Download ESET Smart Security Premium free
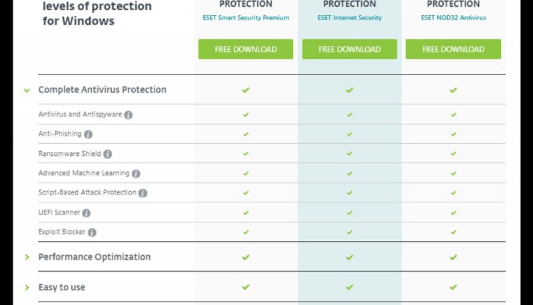This screenshot has width=533, height=305. point(246,49)
